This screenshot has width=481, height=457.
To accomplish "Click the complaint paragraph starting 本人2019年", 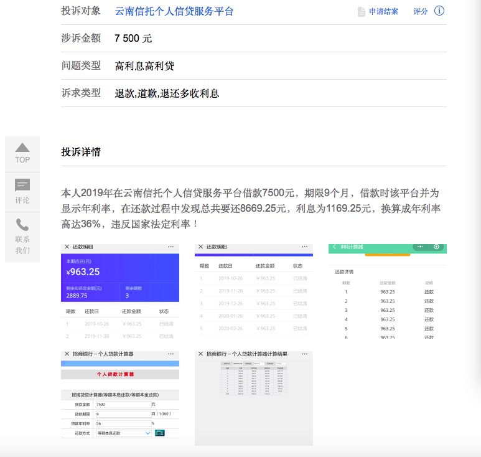I will tap(251, 209).
